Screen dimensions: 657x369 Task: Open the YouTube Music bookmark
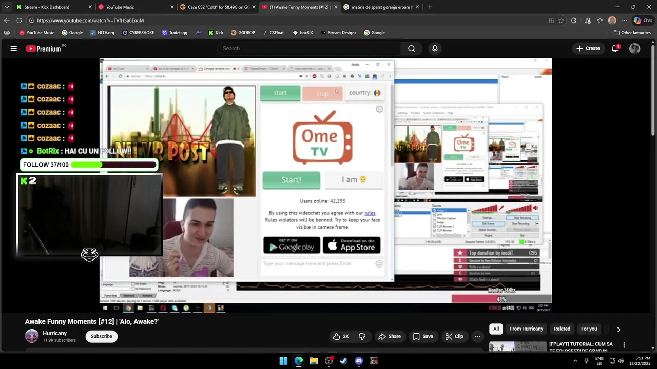click(x=36, y=33)
